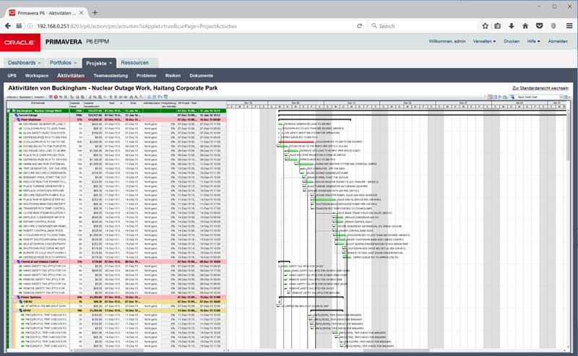Collapse the Forced Outage group
The width and height of the screenshot is (578, 356).
click(x=12, y=115)
